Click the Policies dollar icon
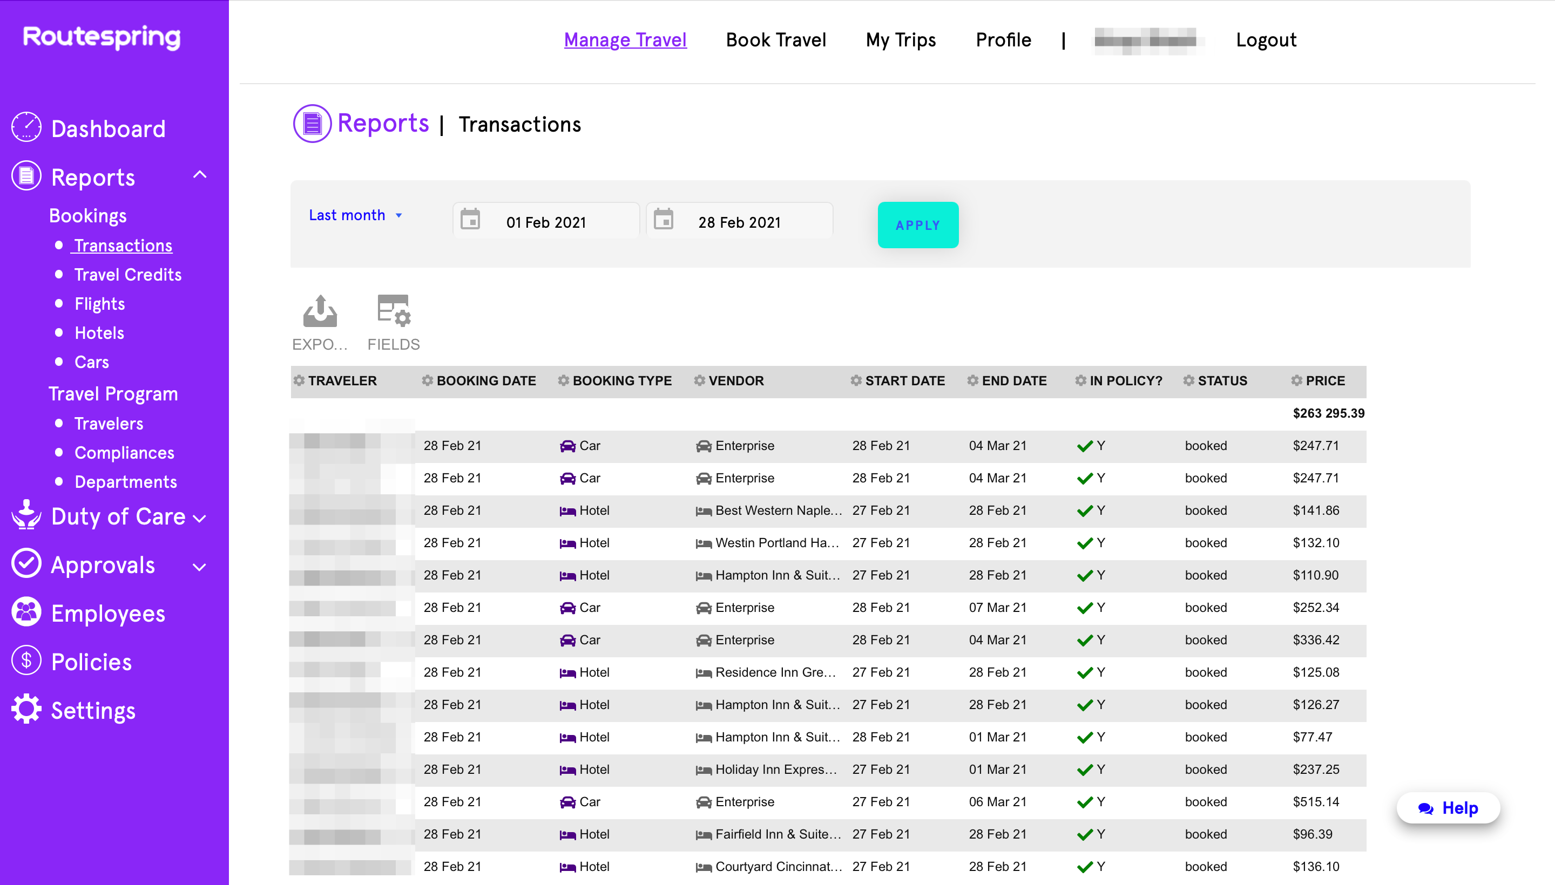 click(26, 661)
